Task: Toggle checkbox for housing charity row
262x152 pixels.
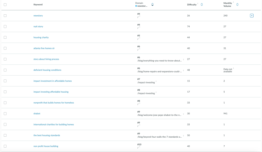Action: coord(5,37)
